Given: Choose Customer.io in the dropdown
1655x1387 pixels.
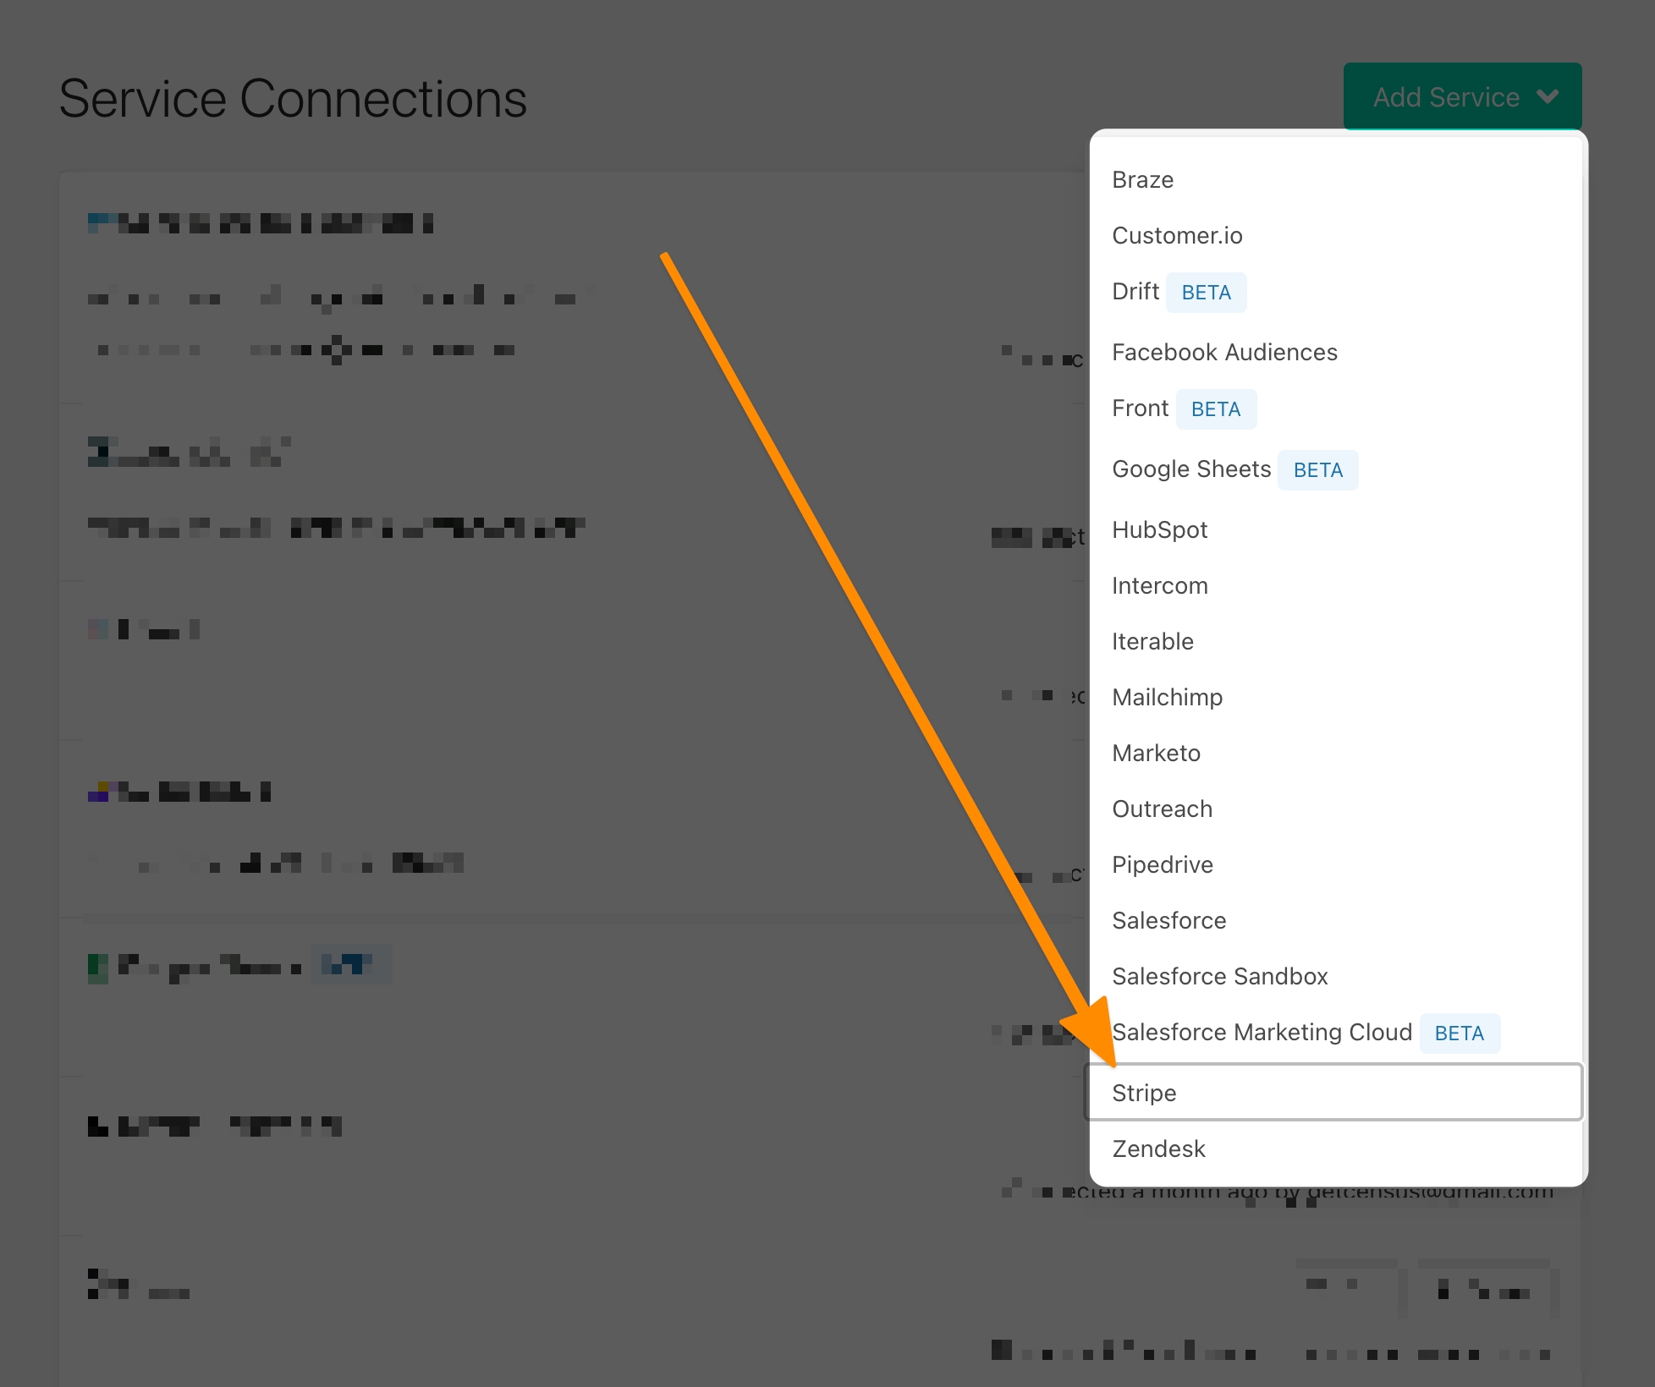Looking at the screenshot, I should pos(1337,235).
